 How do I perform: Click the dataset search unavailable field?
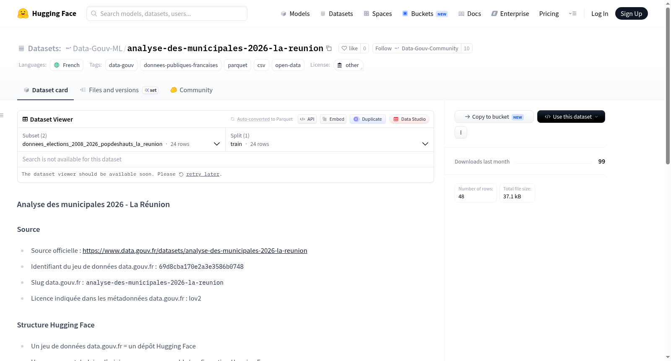point(225,159)
